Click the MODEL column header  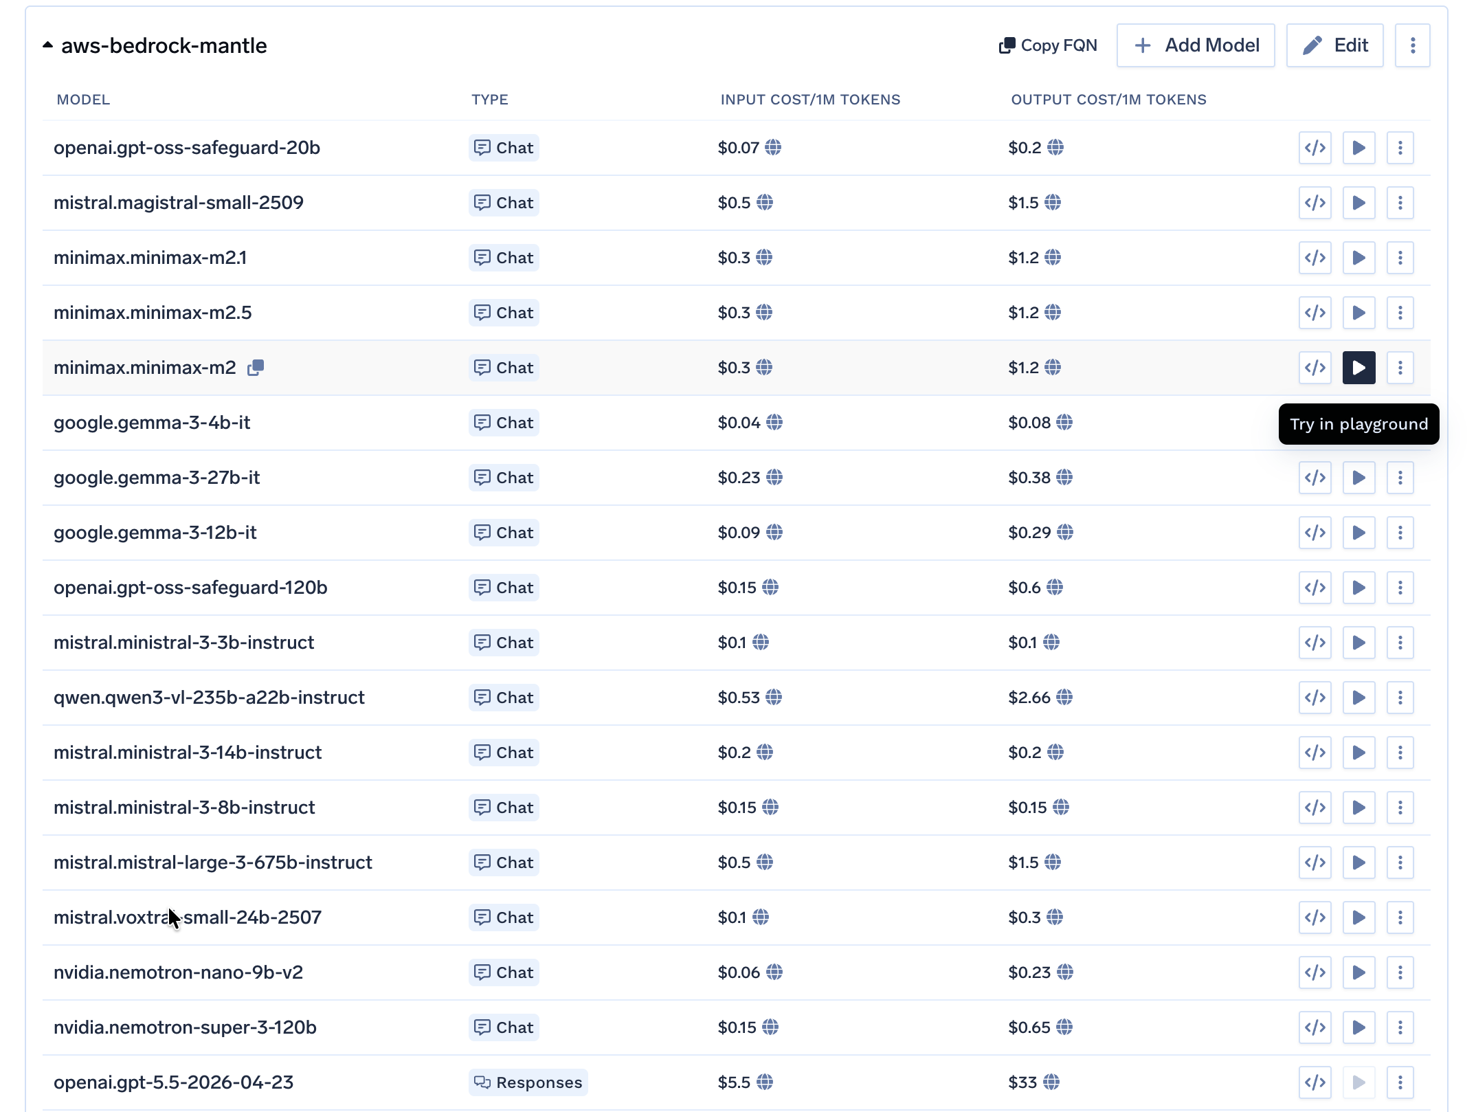tap(83, 100)
